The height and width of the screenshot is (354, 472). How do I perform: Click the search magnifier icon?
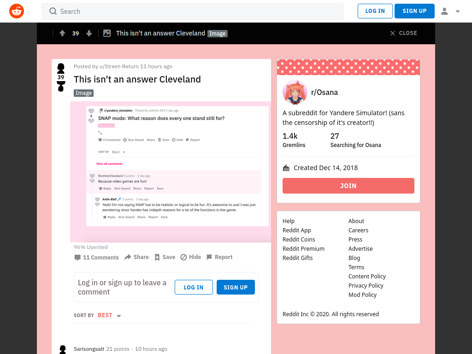coord(53,11)
